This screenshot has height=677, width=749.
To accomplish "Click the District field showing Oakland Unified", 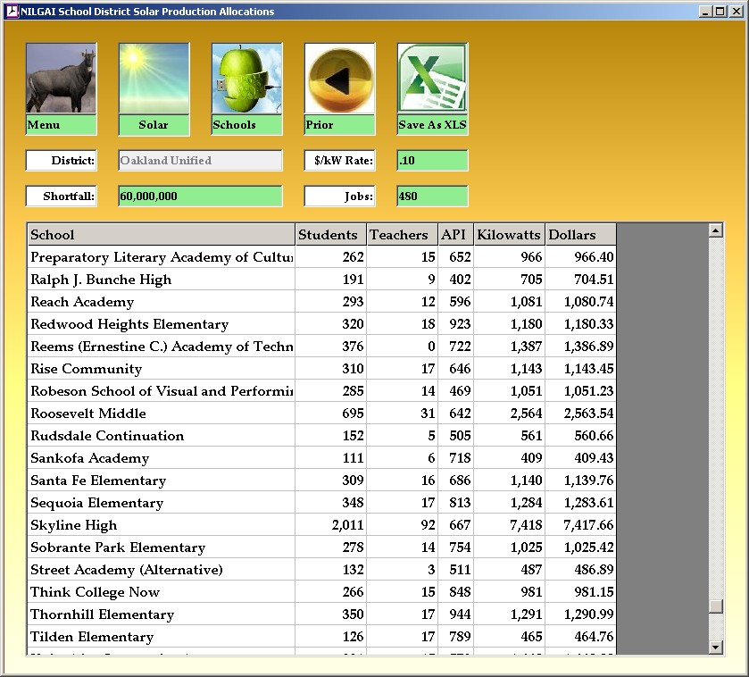I will tap(200, 161).
